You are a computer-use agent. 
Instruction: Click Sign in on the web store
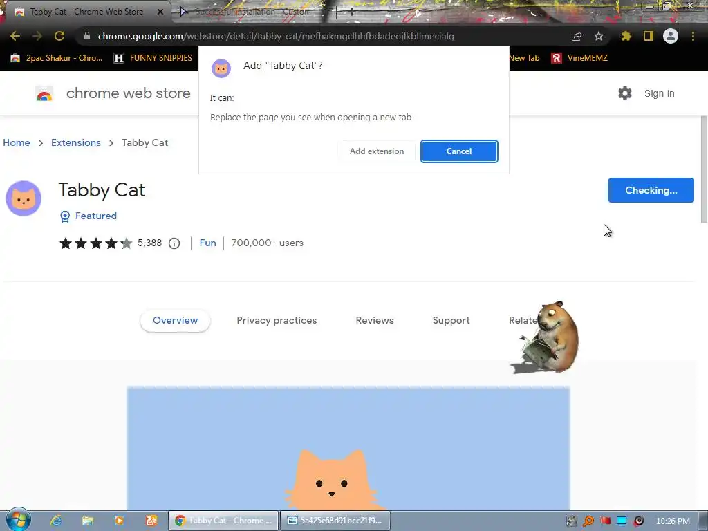click(x=659, y=93)
